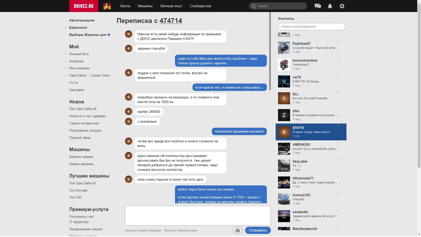Click Внести в Чёрный список link

[181, 230]
